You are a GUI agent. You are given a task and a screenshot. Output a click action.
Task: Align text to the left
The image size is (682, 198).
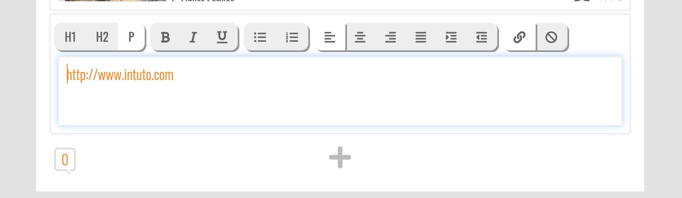pyautogui.click(x=330, y=37)
